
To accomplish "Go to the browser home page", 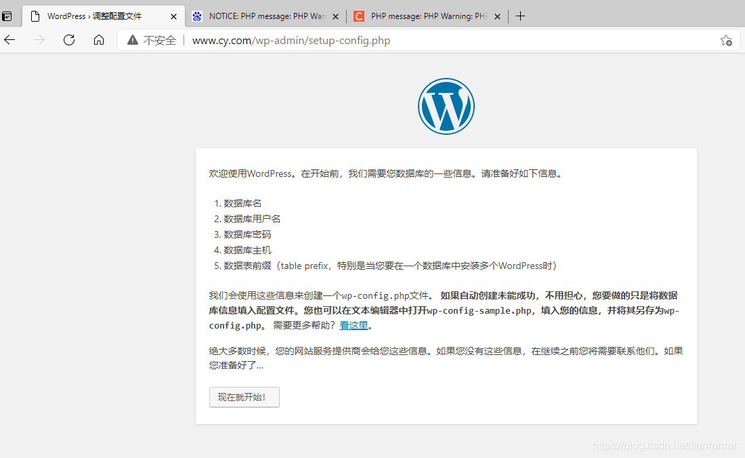I will click(x=99, y=40).
